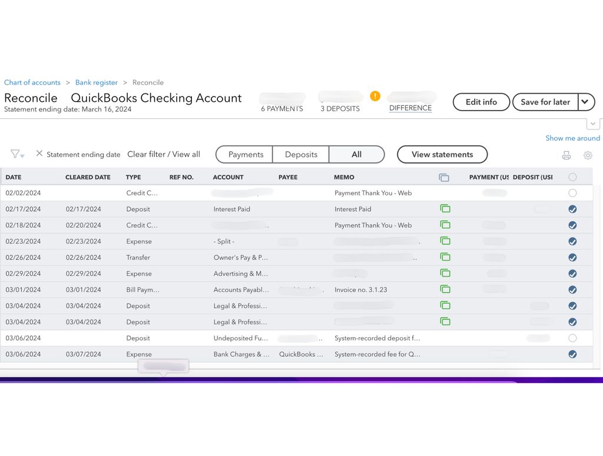The width and height of the screenshot is (603, 456).
Task: Click the Save for later button
Action: (x=545, y=102)
